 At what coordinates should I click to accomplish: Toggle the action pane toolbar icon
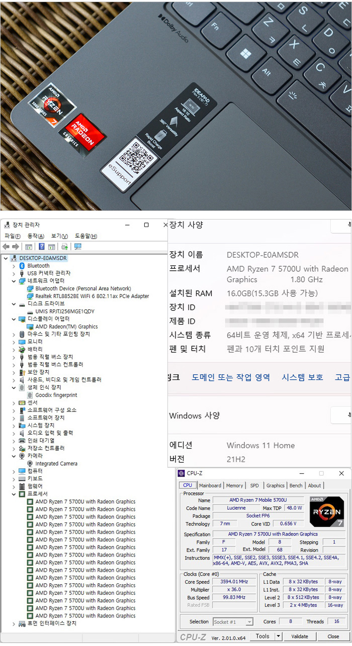point(52,247)
